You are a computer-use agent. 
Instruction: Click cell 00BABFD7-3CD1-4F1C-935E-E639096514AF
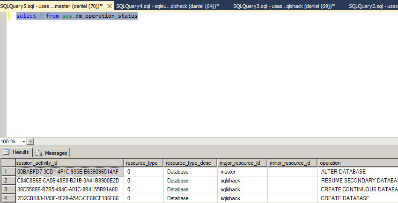[70, 172]
